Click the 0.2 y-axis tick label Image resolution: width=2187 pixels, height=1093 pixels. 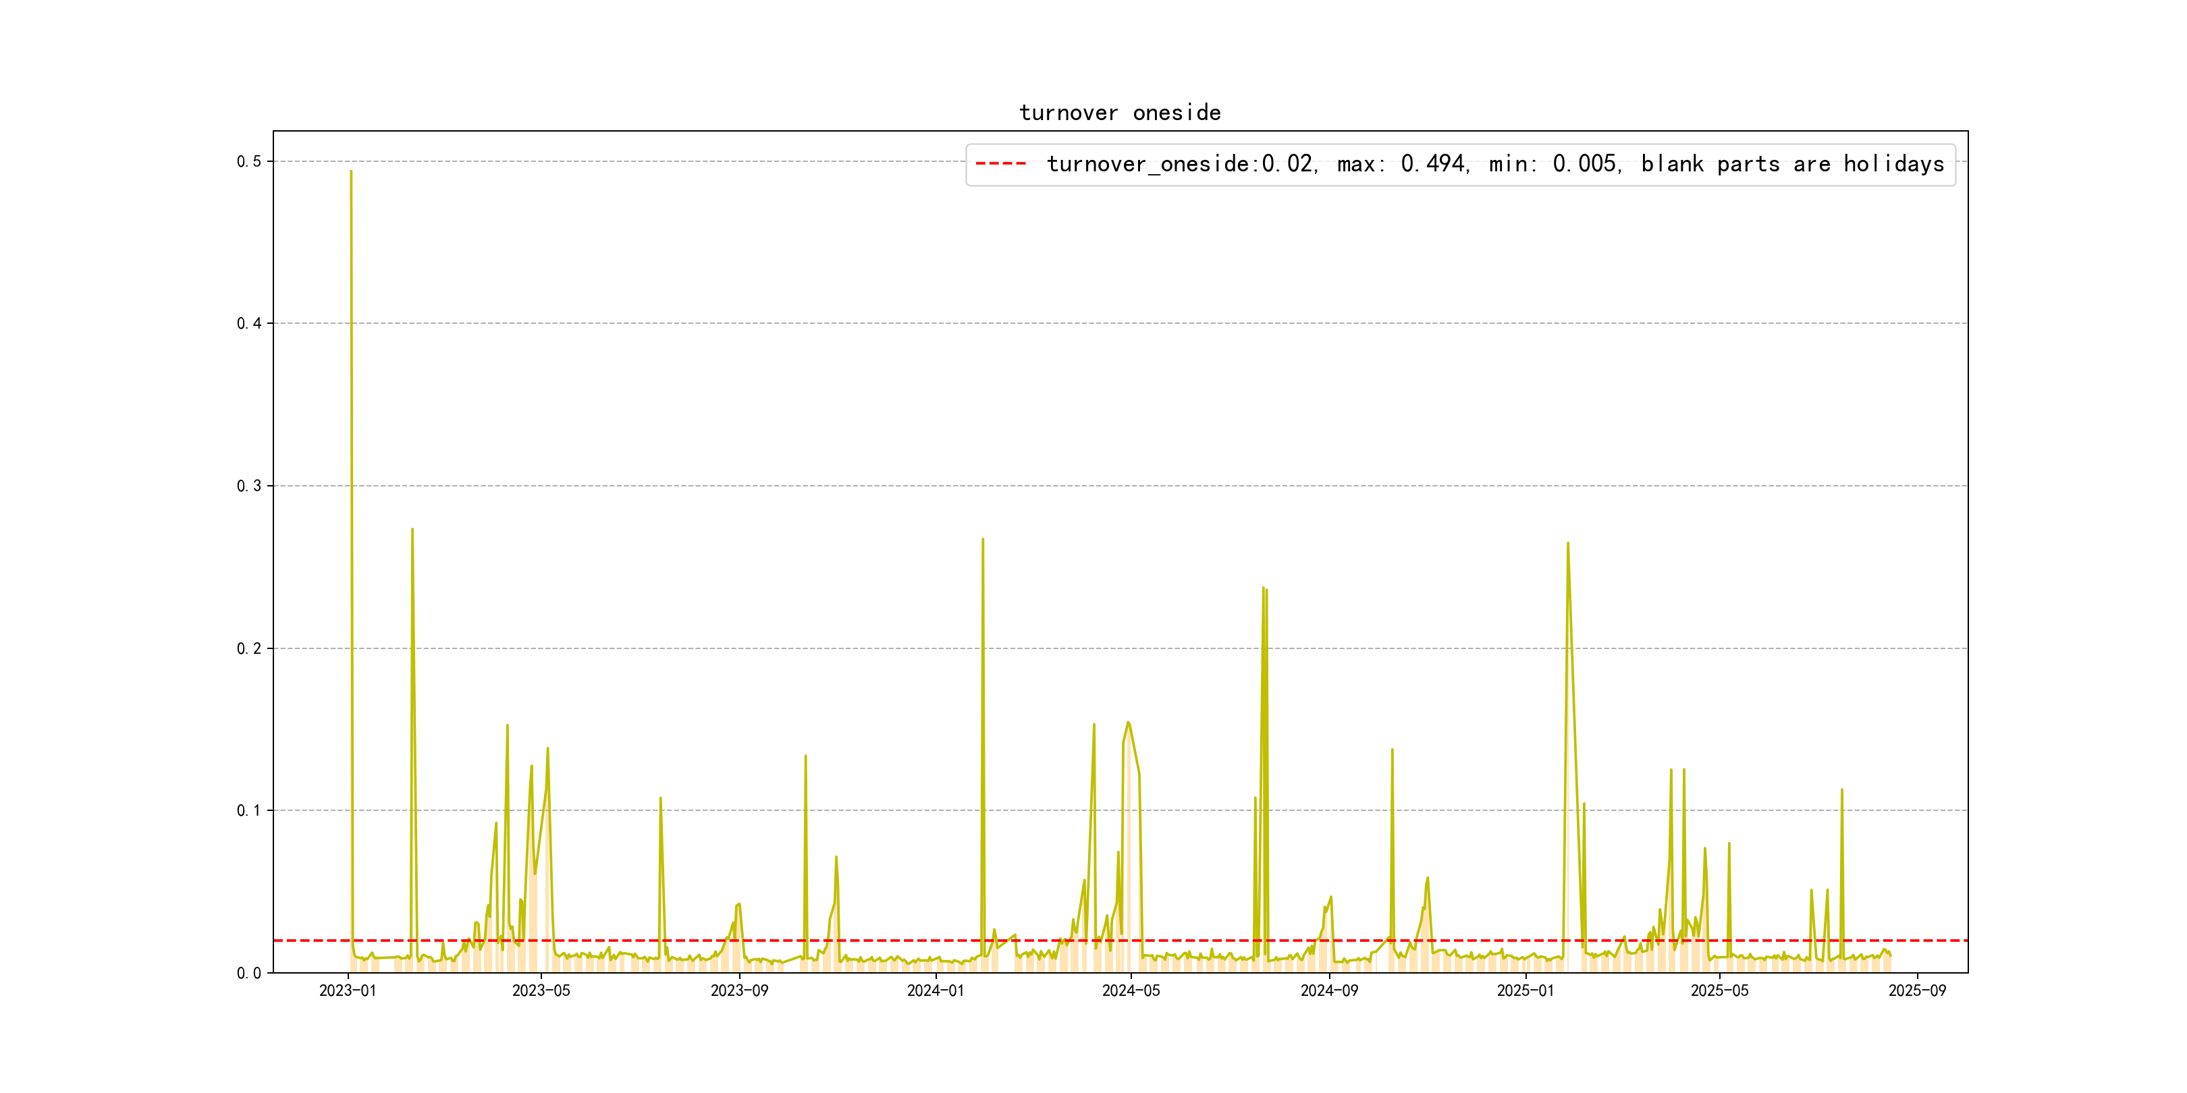[249, 648]
